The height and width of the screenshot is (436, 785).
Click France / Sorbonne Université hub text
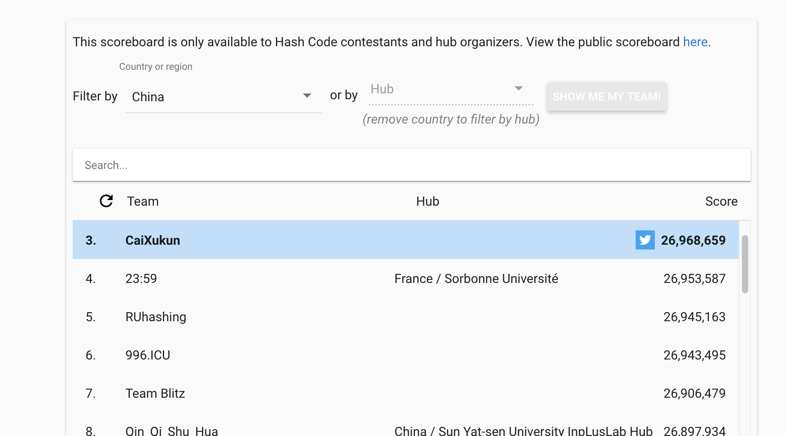(476, 279)
